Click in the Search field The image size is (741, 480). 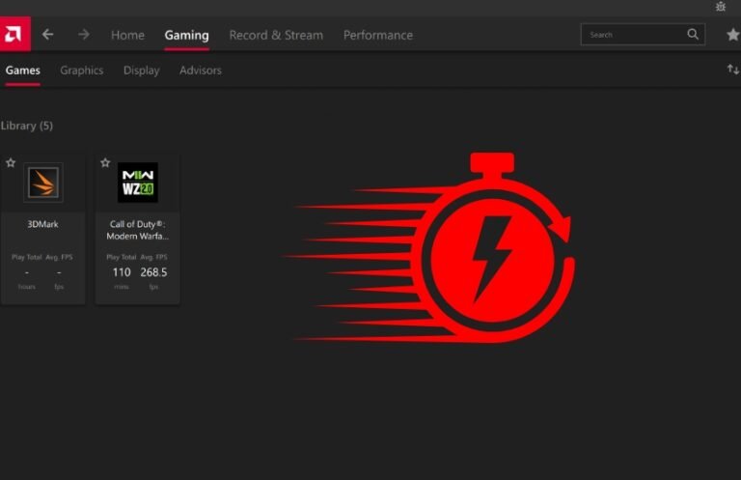(643, 35)
